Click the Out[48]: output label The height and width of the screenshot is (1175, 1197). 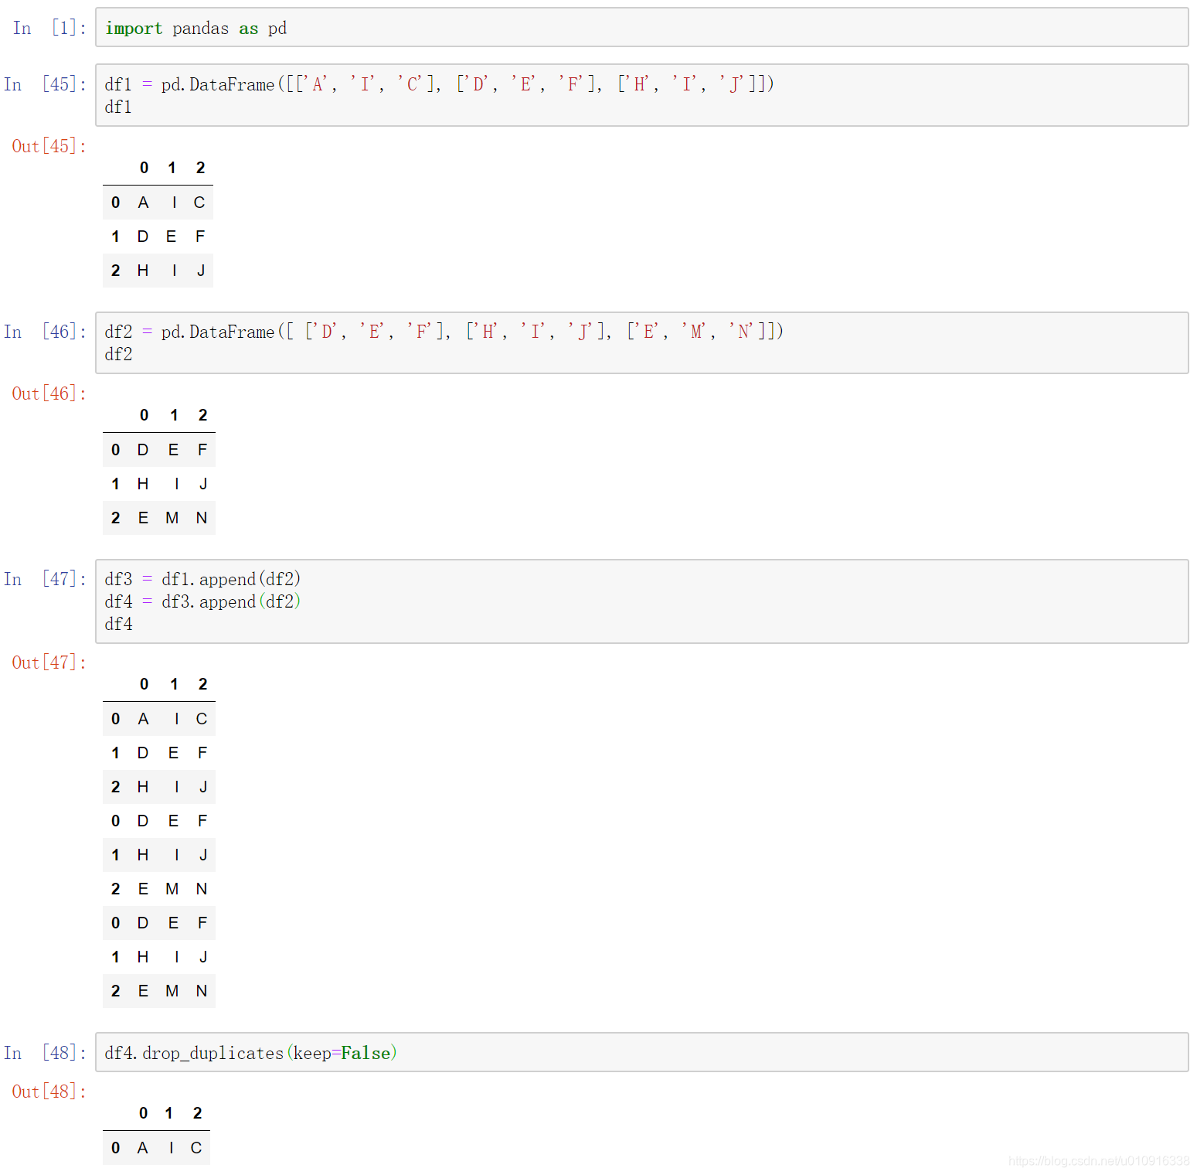click(x=49, y=1092)
